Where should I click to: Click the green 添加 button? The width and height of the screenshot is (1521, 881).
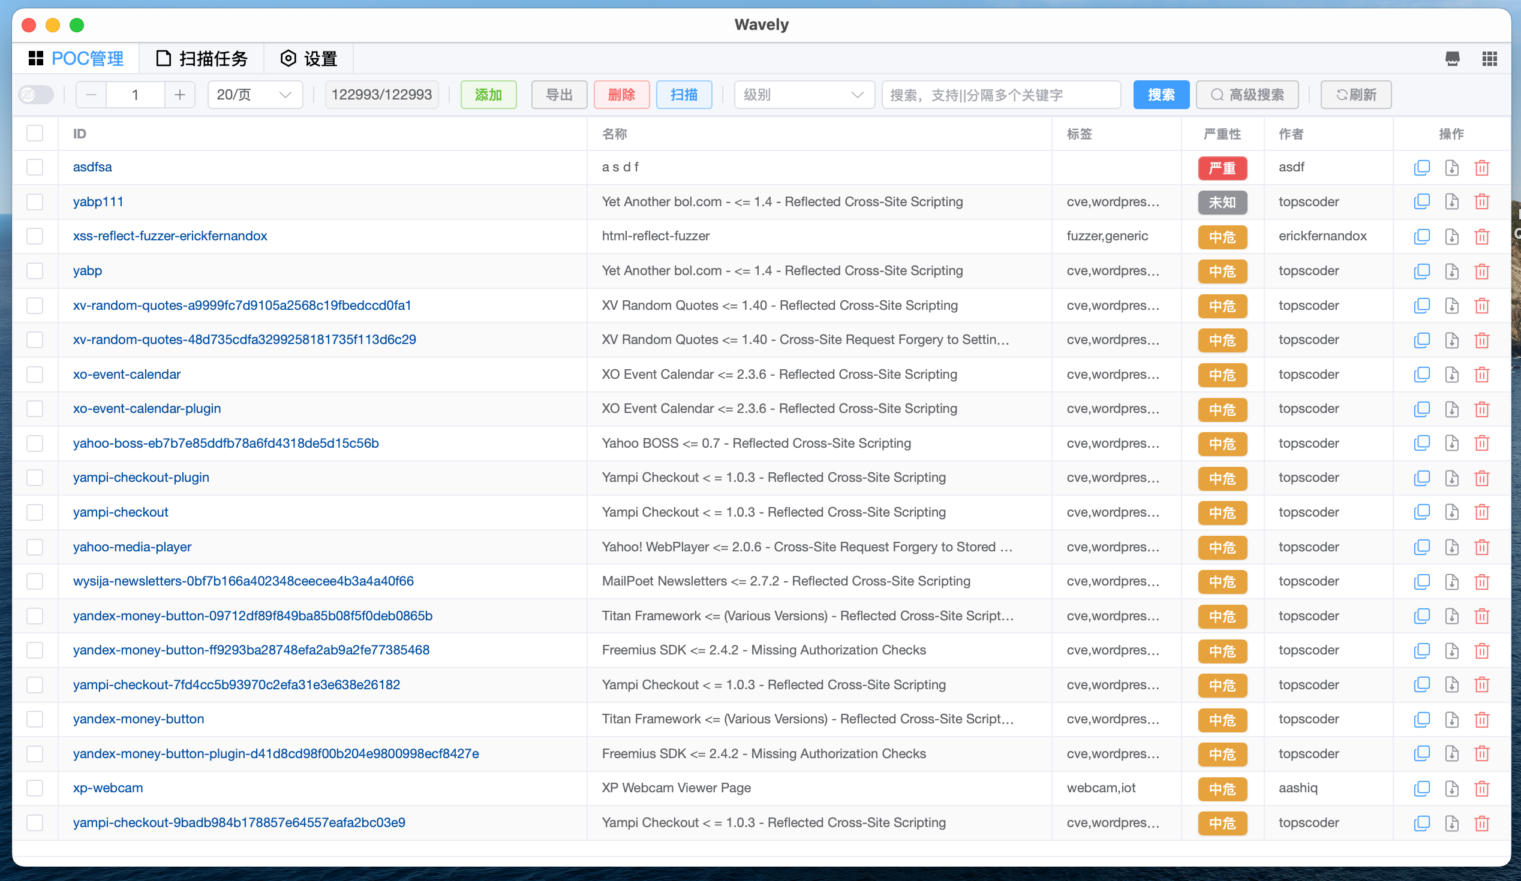488,95
